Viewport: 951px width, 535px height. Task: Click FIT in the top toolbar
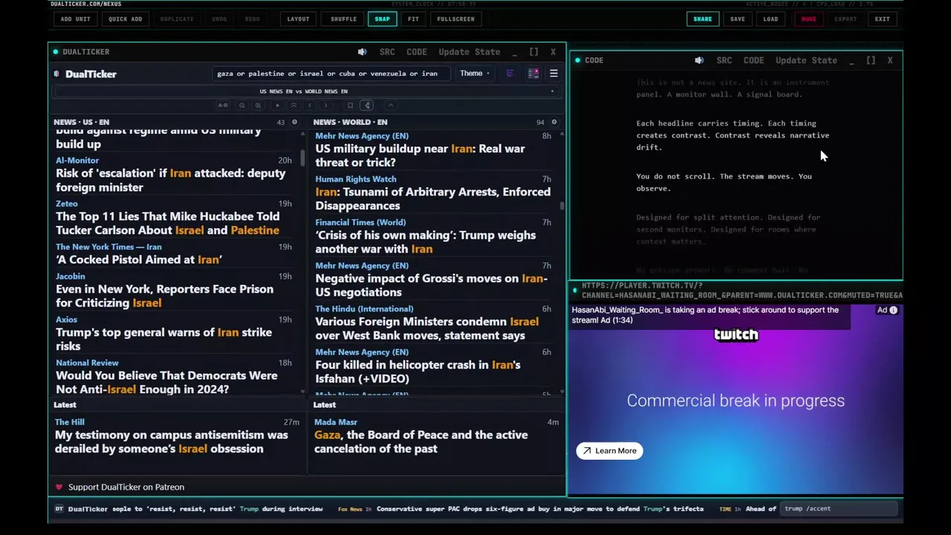coord(413,19)
